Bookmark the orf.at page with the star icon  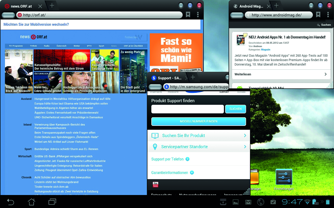(x=188, y=15)
